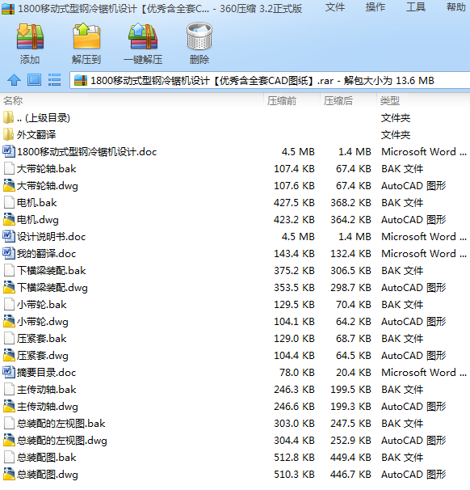Click compressed size 70.4 KB
Screen dimensions: 470x490
354,304
